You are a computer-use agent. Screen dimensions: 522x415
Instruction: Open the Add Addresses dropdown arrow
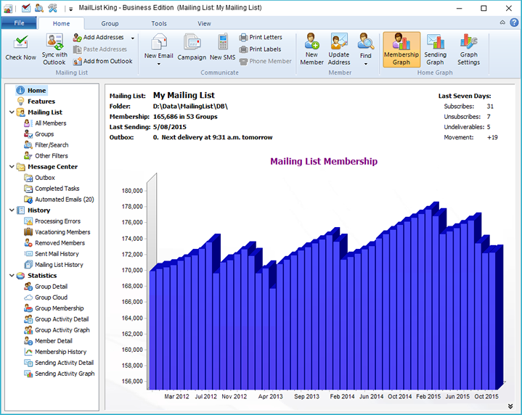tap(132, 38)
